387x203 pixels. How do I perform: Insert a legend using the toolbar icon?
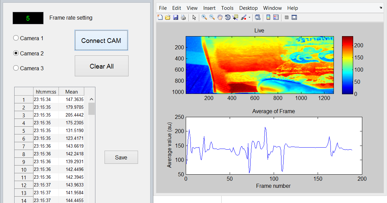click(x=275, y=17)
